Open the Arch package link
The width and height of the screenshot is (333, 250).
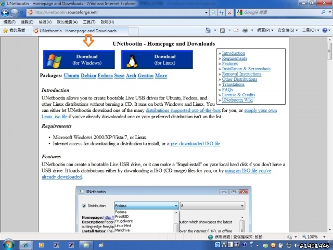[x=131, y=76]
